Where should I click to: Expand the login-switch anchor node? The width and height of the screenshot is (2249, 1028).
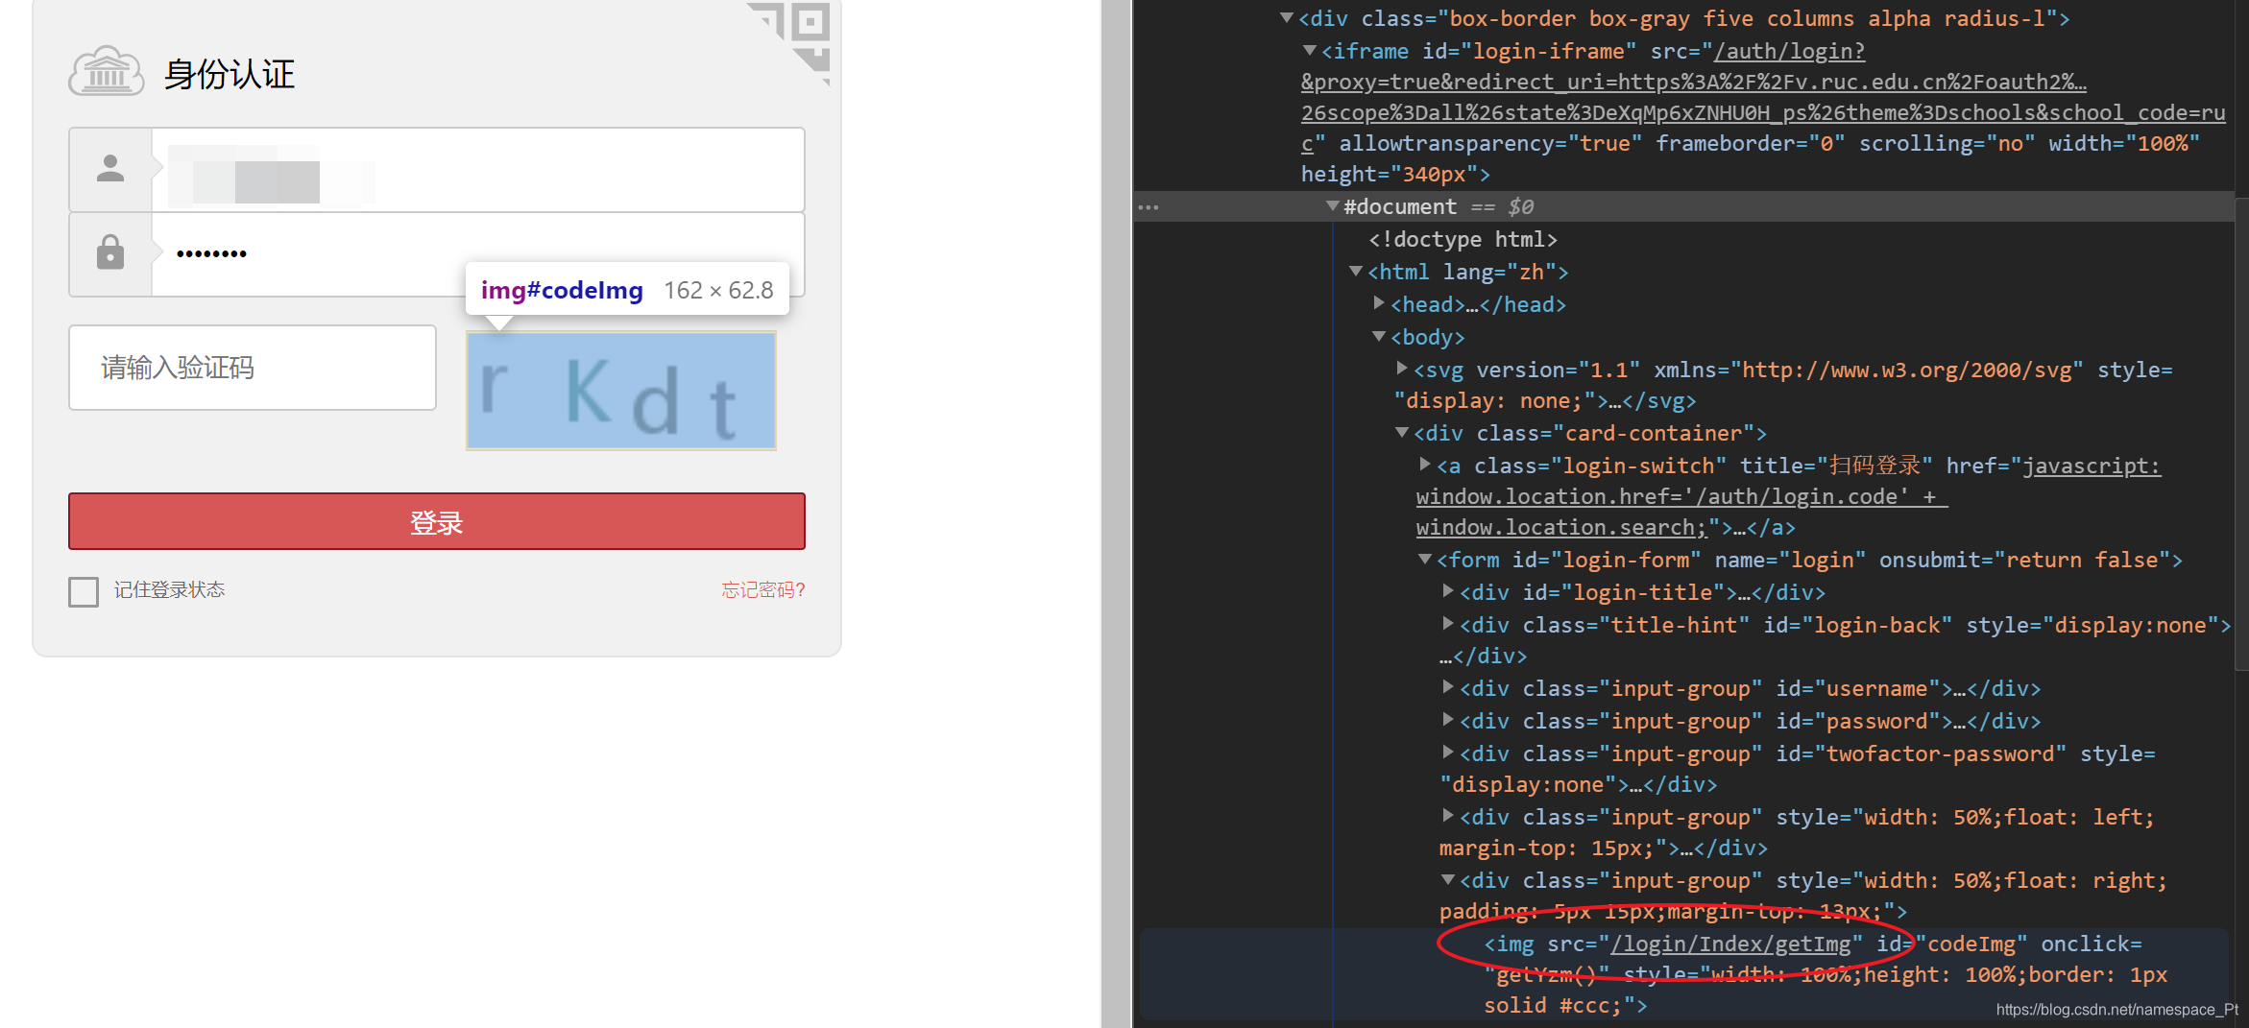(1425, 465)
